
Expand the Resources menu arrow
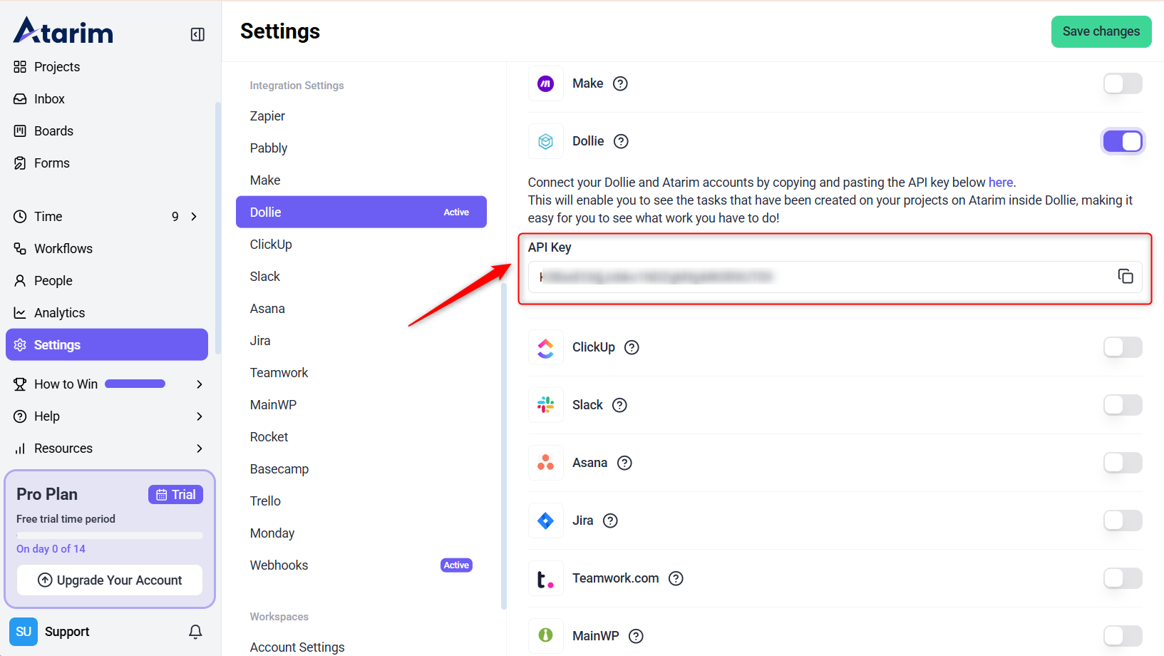click(199, 449)
